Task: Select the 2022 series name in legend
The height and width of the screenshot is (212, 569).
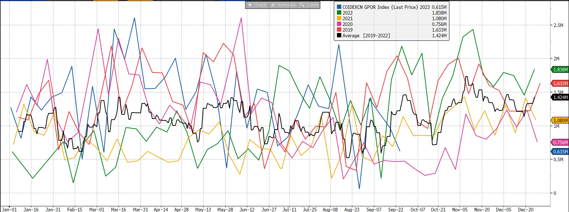Action: click(x=348, y=13)
